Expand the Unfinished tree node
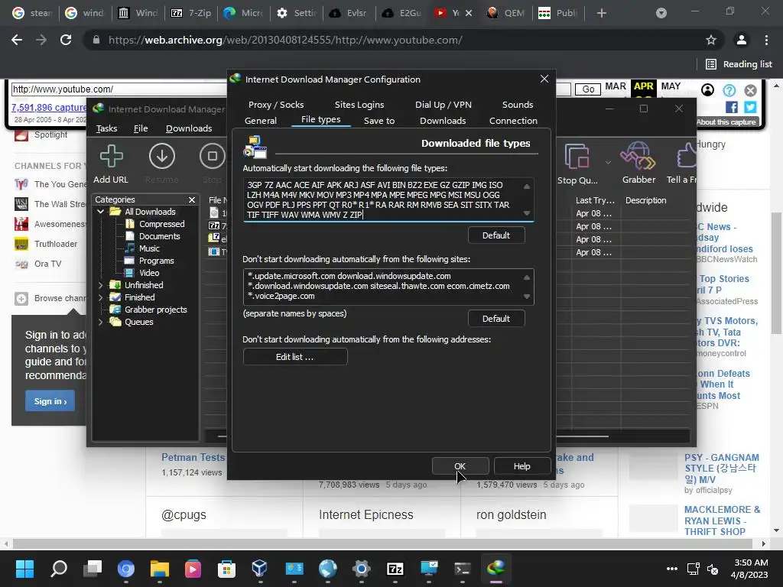The image size is (783, 587). coord(100,285)
